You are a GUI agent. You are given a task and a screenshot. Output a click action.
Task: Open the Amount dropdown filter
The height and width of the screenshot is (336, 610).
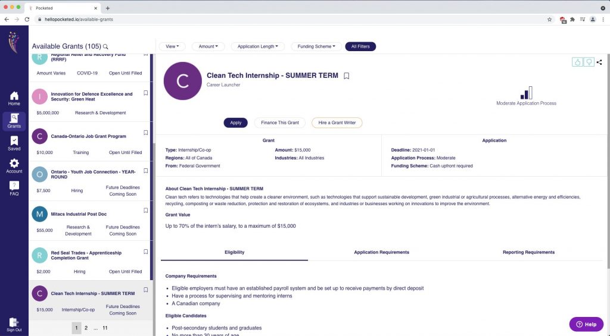(x=208, y=46)
